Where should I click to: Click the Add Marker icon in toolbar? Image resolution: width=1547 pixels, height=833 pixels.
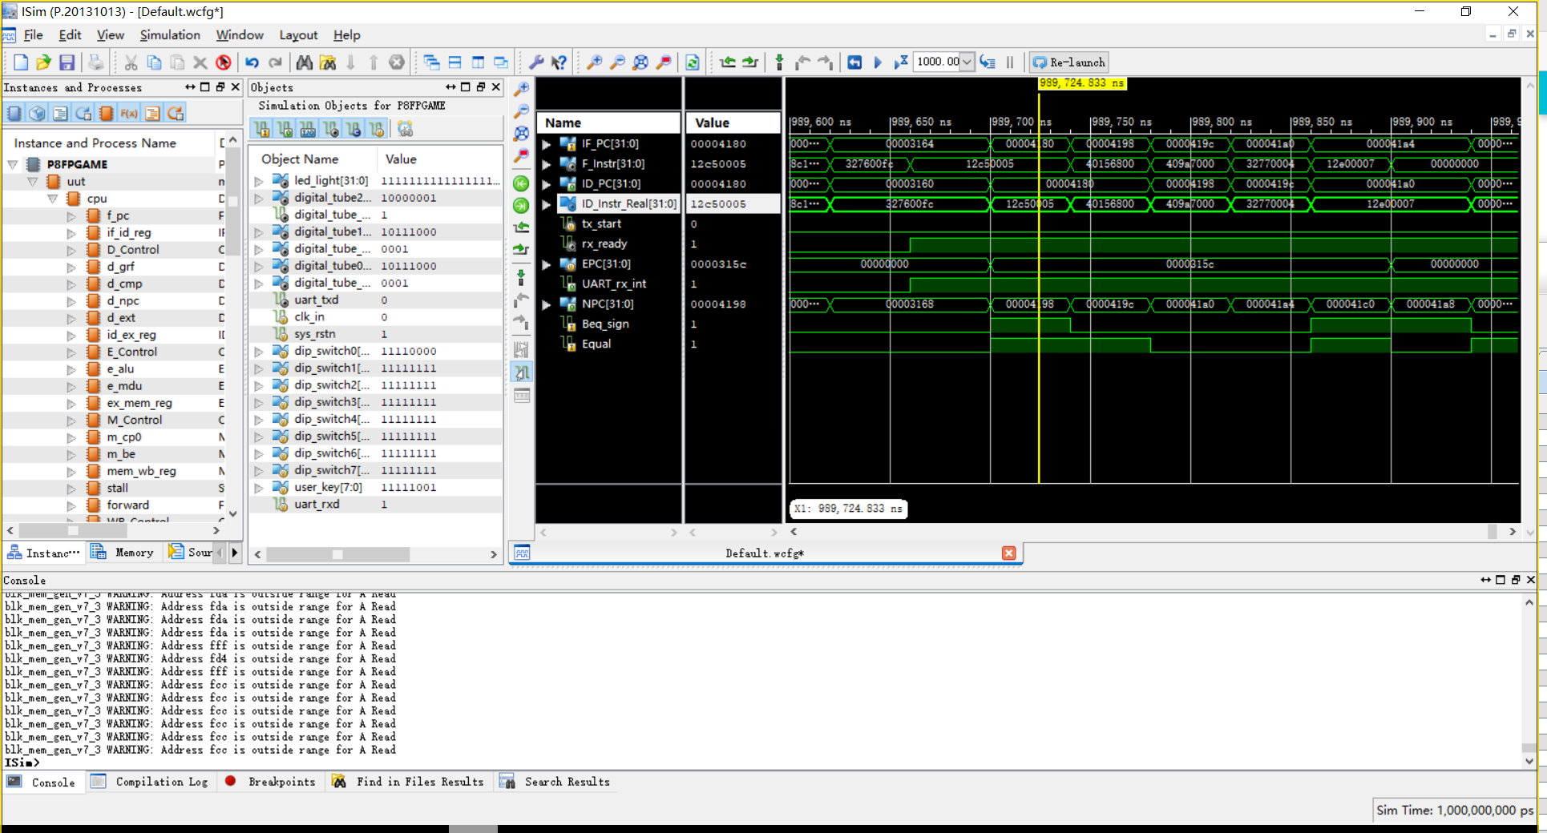coord(779,62)
